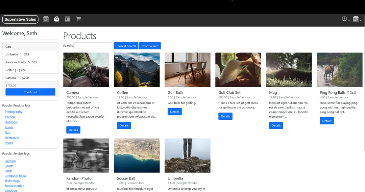Open Details for the Coffee product

(124, 125)
